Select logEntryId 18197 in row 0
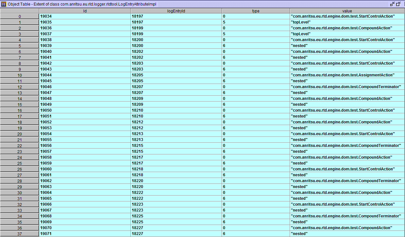The width and height of the screenshot is (405, 237). tap(176, 16)
